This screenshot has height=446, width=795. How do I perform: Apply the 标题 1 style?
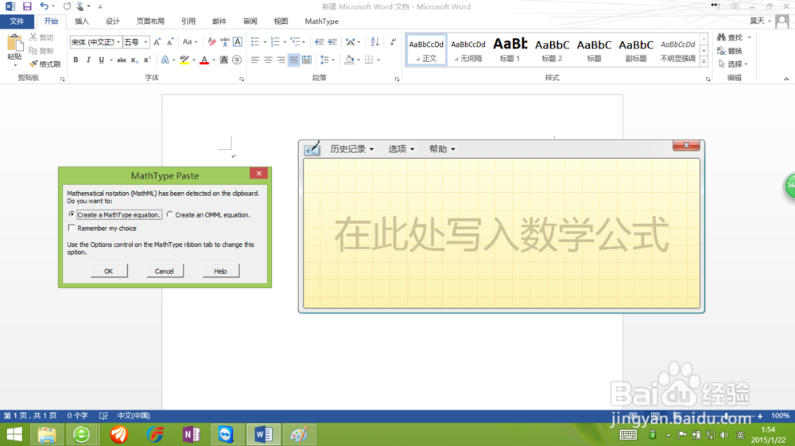point(510,50)
